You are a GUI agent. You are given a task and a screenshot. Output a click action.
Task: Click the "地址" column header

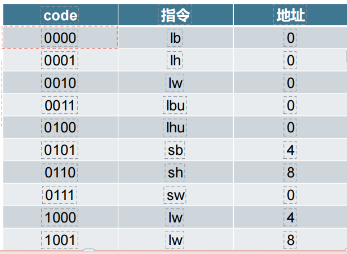291,15
